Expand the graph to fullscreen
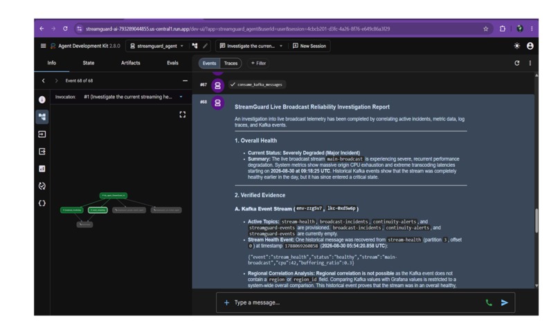Screen dimensions: 558x328 (183, 115)
